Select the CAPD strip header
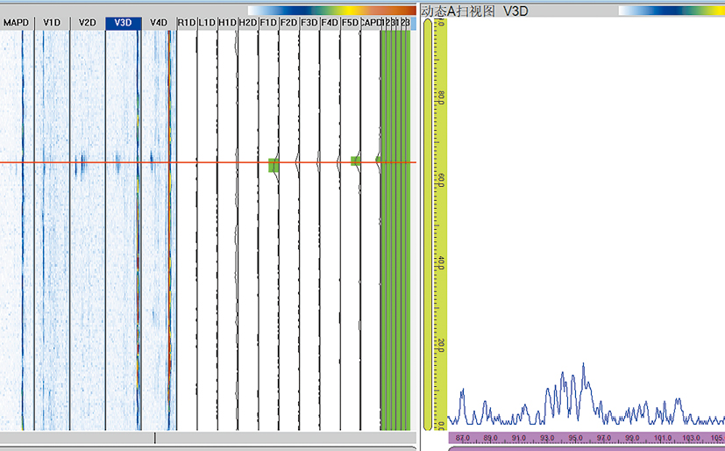Screen dimensions: 725x451 [x=370, y=23]
